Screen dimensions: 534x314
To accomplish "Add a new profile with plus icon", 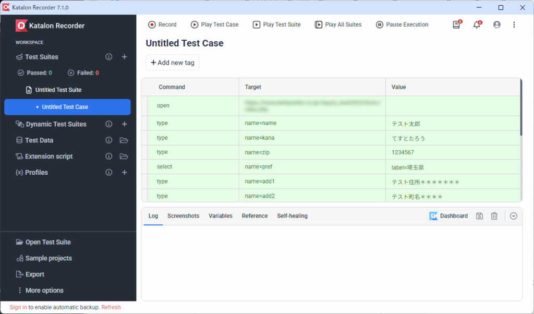I will [124, 172].
